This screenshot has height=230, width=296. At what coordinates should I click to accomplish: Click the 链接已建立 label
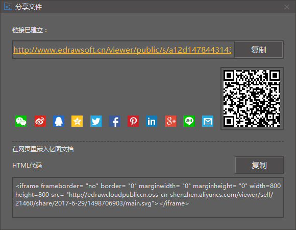coord(30,30)
